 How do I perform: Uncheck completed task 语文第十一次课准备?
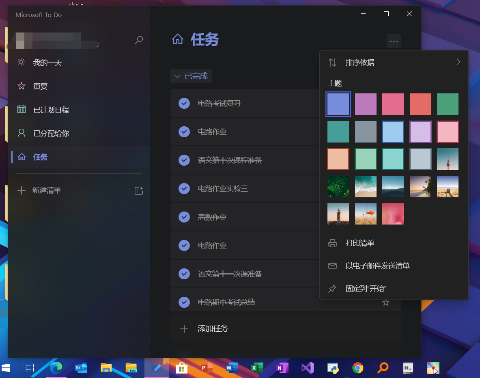pyautogui.click(x=184, y=274)
